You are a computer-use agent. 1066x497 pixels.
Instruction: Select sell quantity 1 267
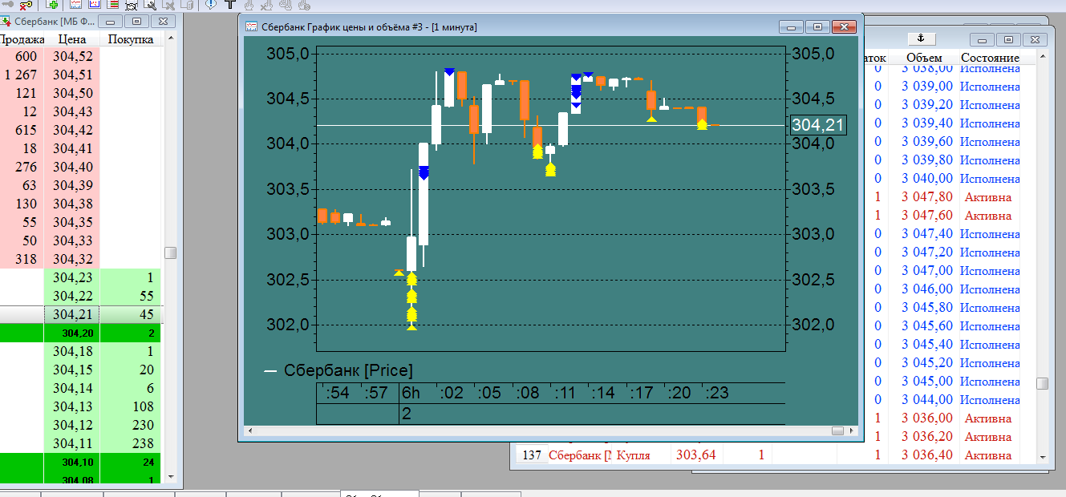(x=21, y=75)
